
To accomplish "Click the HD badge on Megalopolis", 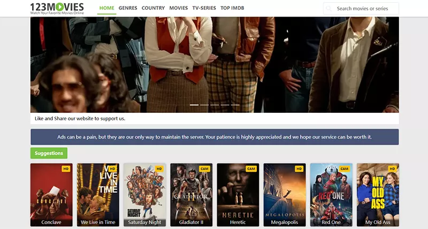I will [299, 169].
